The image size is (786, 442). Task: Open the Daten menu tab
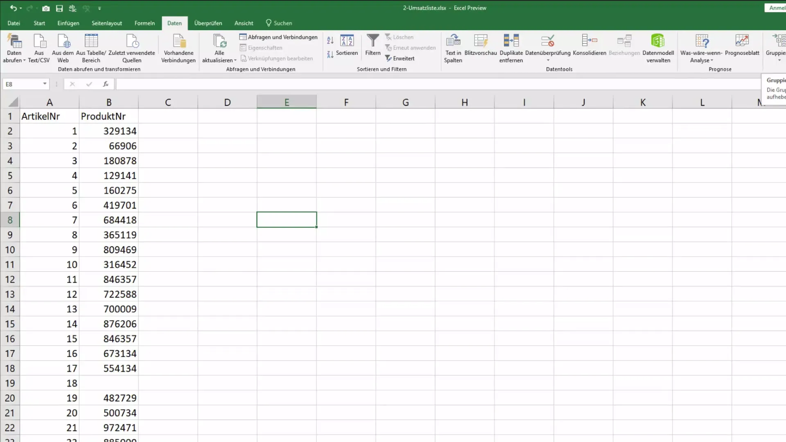(174, 23)
